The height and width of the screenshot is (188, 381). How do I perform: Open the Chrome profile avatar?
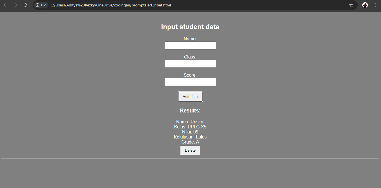pyautogui.click(x=365, y=5)
